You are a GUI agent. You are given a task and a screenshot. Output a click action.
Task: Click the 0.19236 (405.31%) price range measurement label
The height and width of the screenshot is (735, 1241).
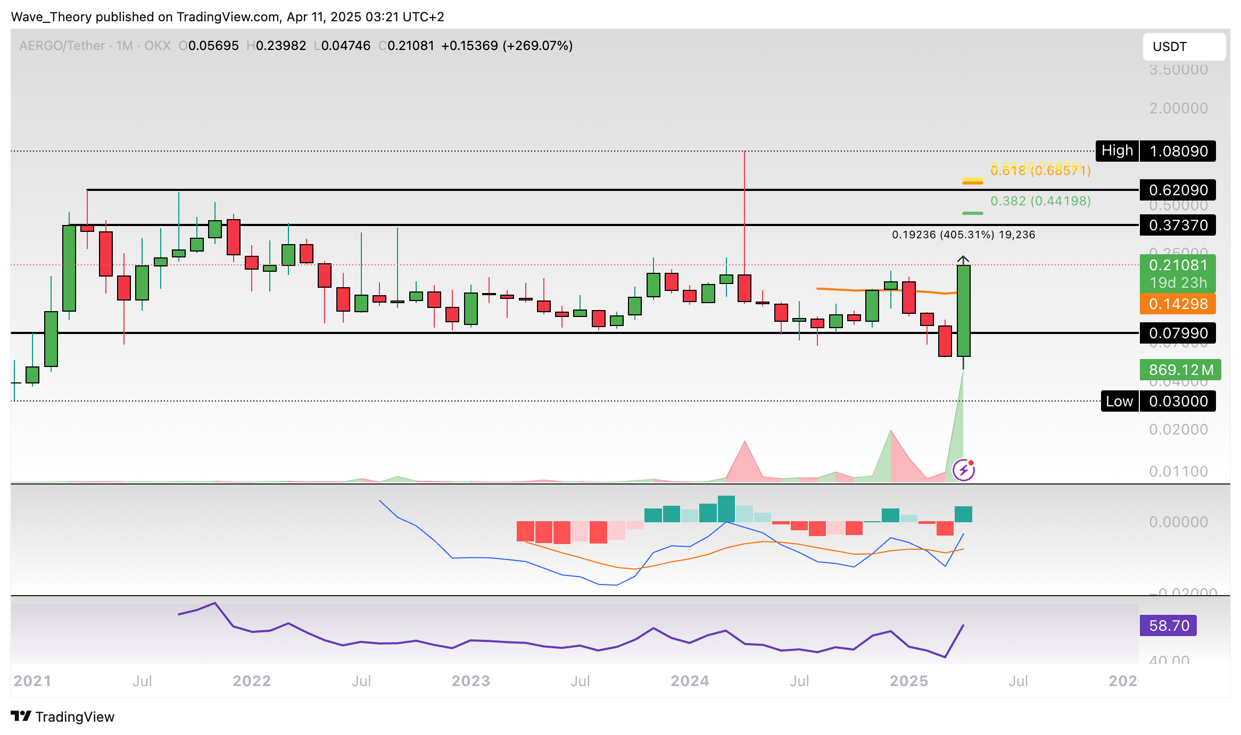(x=963, y=235)
